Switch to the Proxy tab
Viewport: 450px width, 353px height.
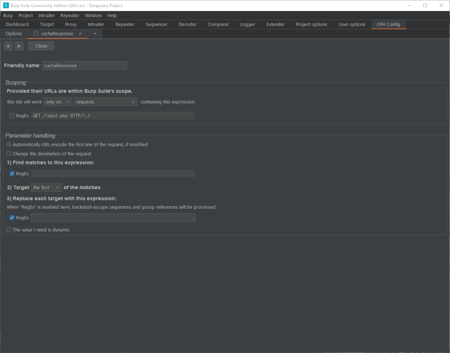70,24
